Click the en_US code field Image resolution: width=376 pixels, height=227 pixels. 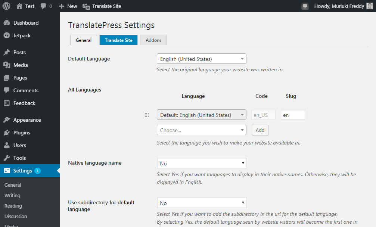263,115
